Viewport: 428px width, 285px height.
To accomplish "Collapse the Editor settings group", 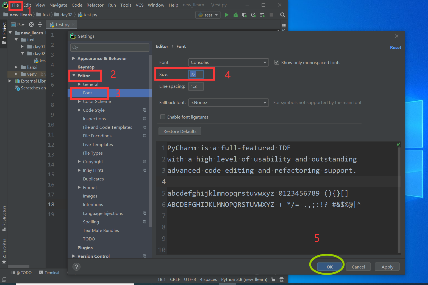I will point(74,75).
